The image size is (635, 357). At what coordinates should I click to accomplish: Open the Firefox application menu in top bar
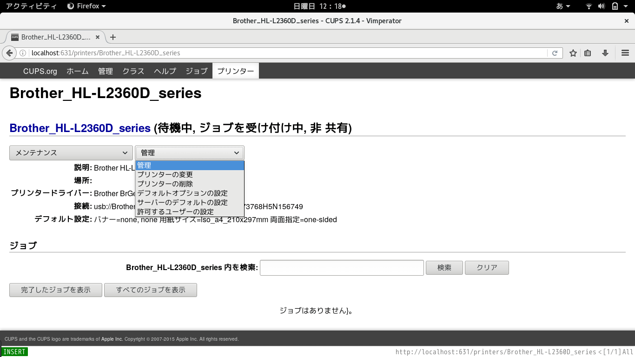pos(86,6)
